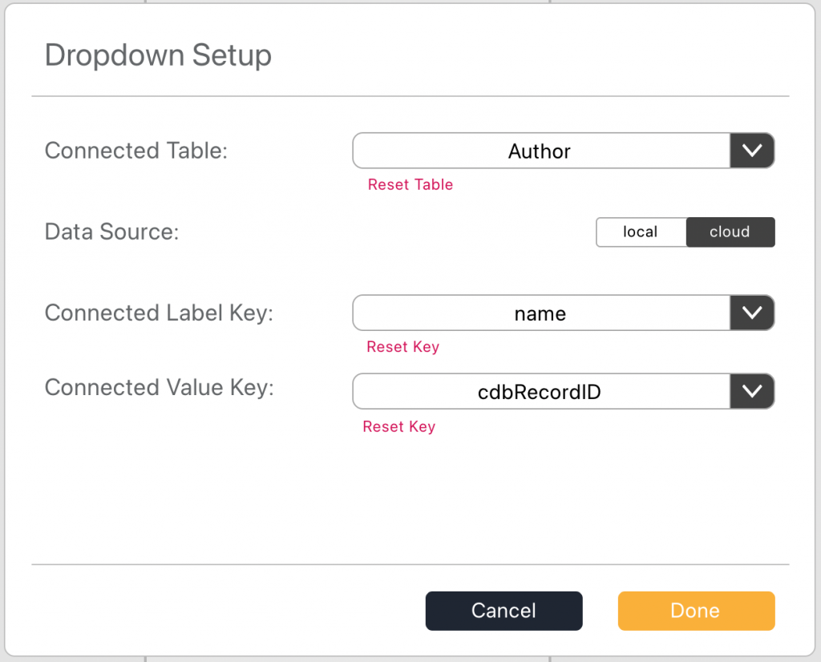Dismiss the Dropdown Setup dialog via Cancel

click(504, 610)
